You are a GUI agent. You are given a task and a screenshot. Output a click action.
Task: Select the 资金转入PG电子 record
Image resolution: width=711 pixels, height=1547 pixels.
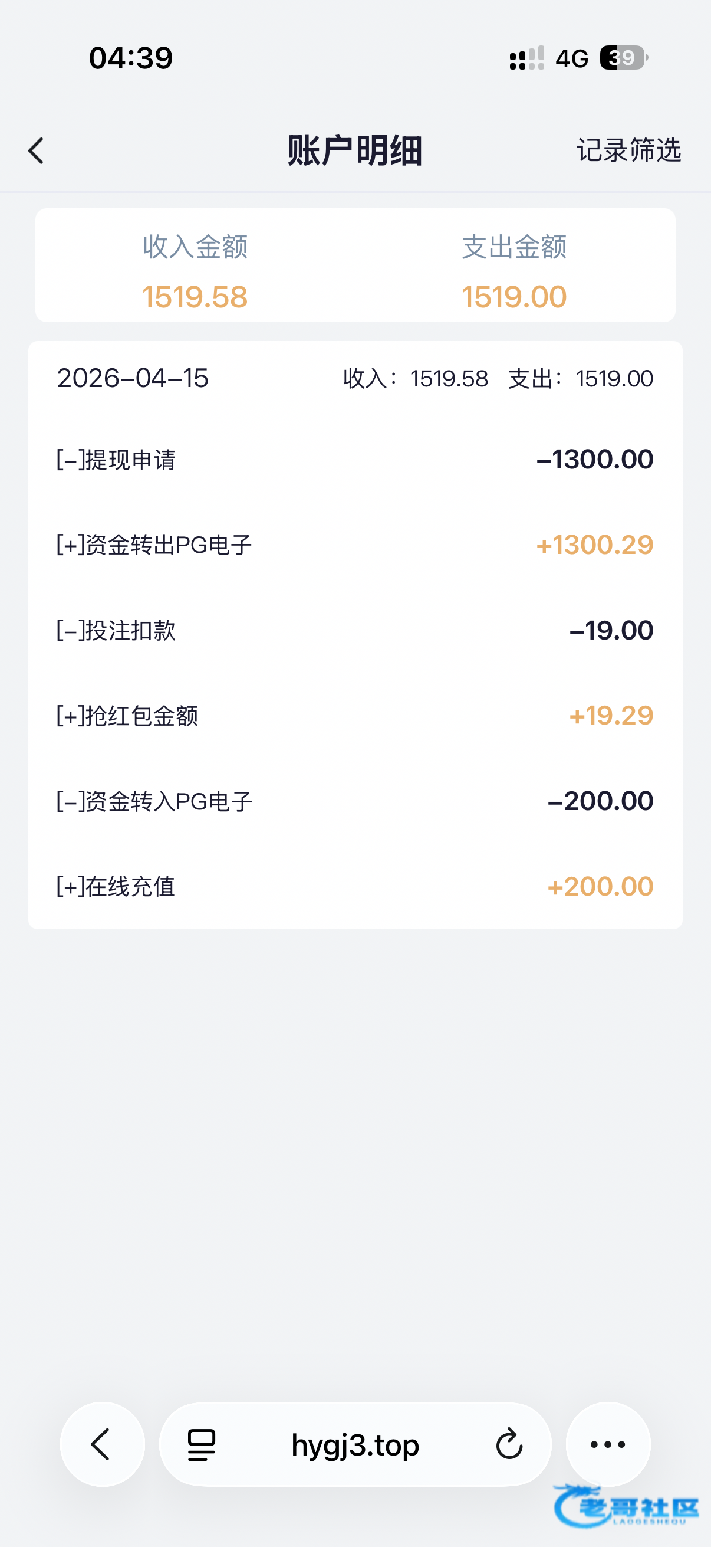click(355, 801)
